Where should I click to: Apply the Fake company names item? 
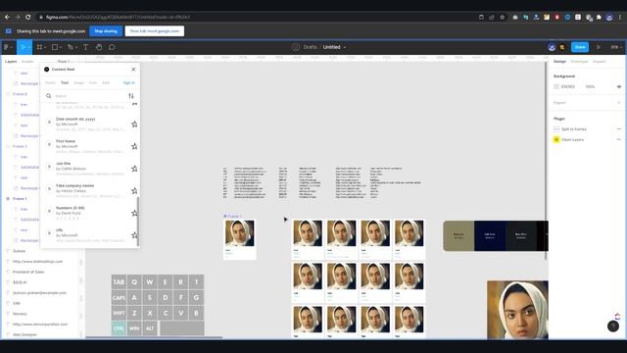point(90,190)
